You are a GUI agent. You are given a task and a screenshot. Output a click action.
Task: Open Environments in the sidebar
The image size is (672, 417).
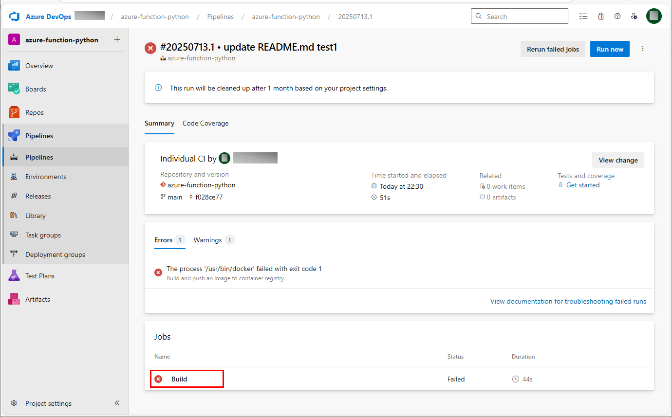point(65,177)
